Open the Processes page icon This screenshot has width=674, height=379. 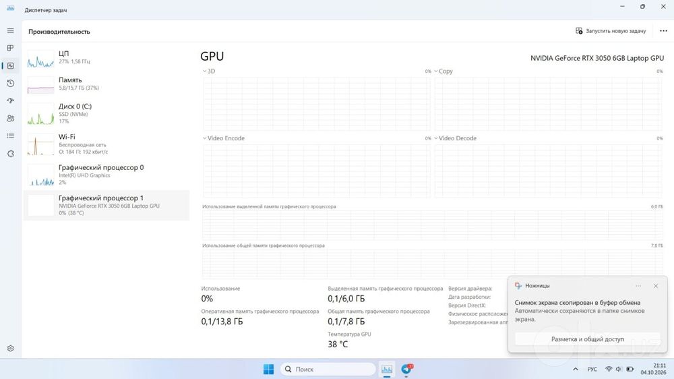tap(10, 48)
